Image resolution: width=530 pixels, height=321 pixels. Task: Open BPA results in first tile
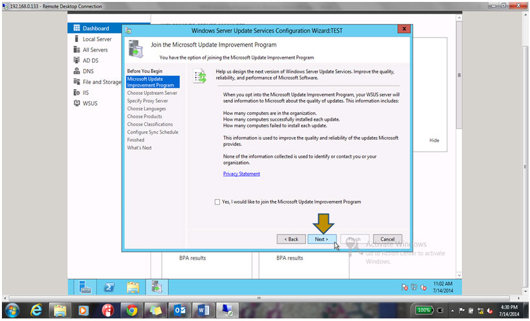[x=192, y=258]
